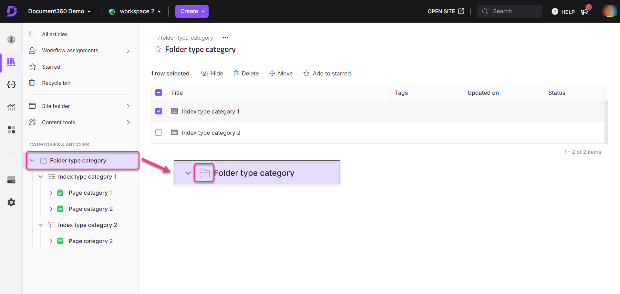Click the Tags column header
The width and height of the screenshot is (620, 294).
[x=401, y=93]
